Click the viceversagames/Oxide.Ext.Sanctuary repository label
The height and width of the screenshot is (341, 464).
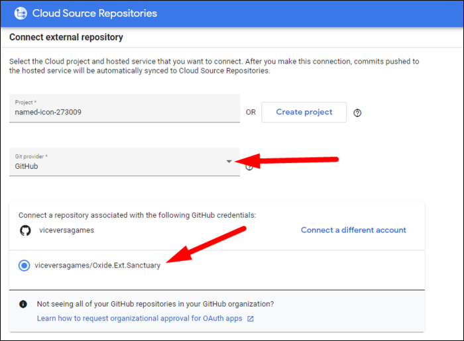click(97, 266)
